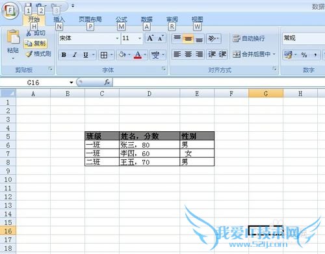Toggle italic formatting
The width and height of the screenshot is (325, 254).
75,55
